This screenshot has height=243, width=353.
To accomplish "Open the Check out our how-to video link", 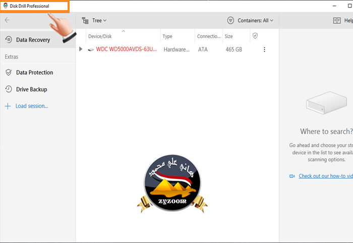I will [326, 176].
